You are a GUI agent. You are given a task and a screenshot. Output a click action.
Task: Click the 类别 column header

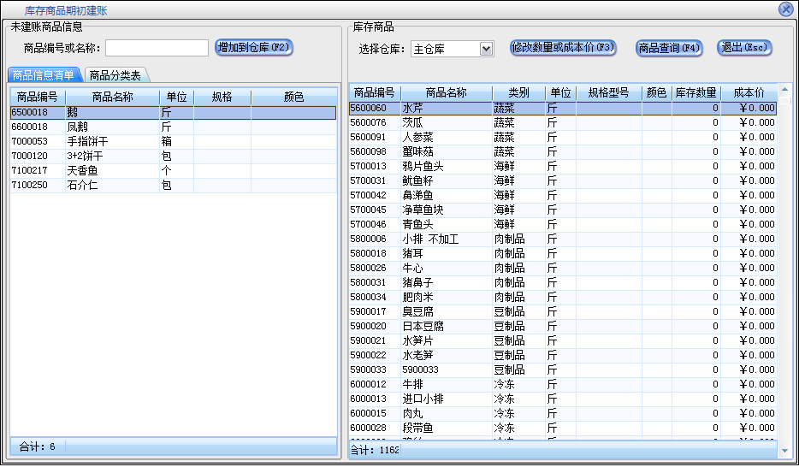(518, 92)
